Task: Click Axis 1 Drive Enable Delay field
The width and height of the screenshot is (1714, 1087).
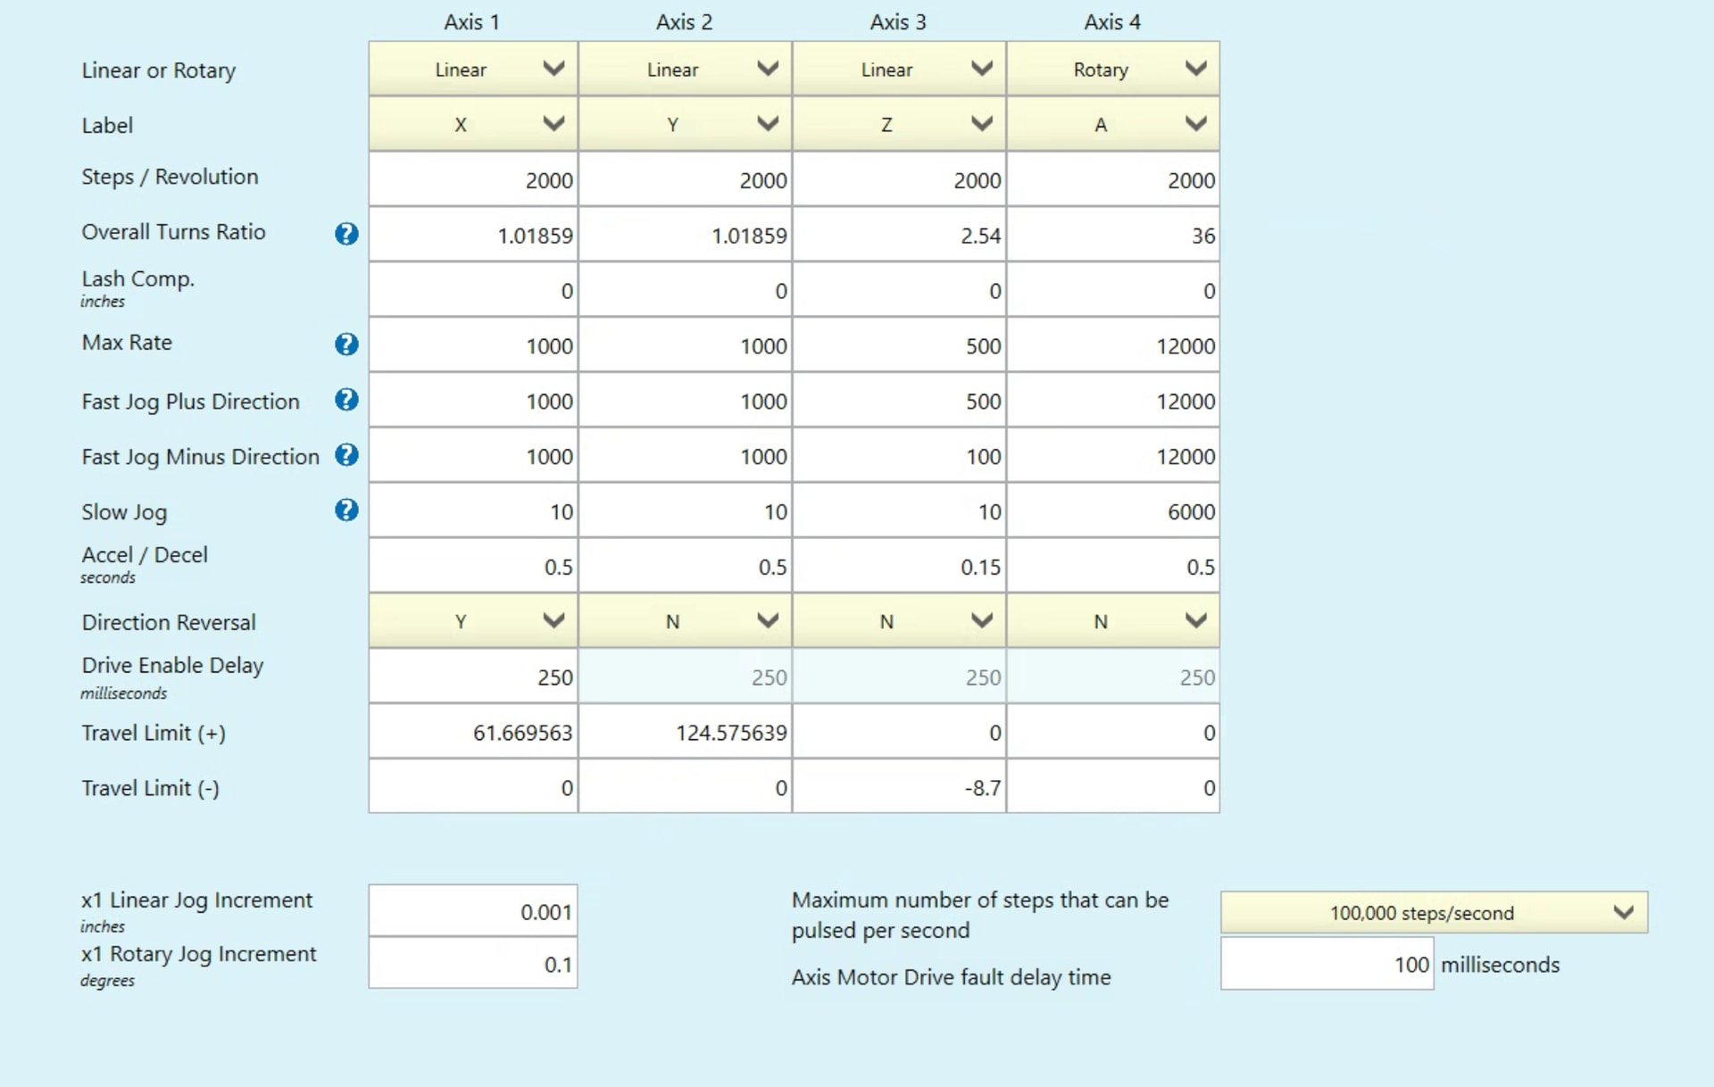Action: point(473,677)
